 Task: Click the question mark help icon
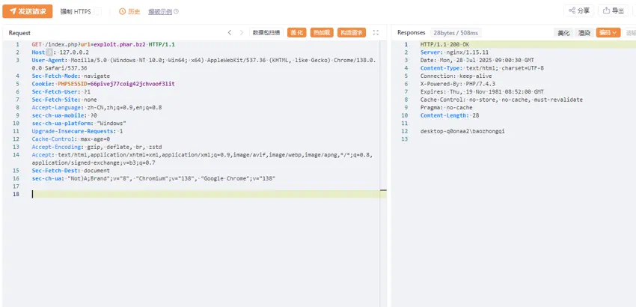tap(177, 12)
